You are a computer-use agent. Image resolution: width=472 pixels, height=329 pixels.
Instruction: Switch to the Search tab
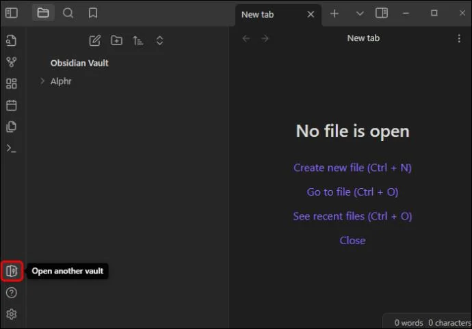(x=68, y=13)
